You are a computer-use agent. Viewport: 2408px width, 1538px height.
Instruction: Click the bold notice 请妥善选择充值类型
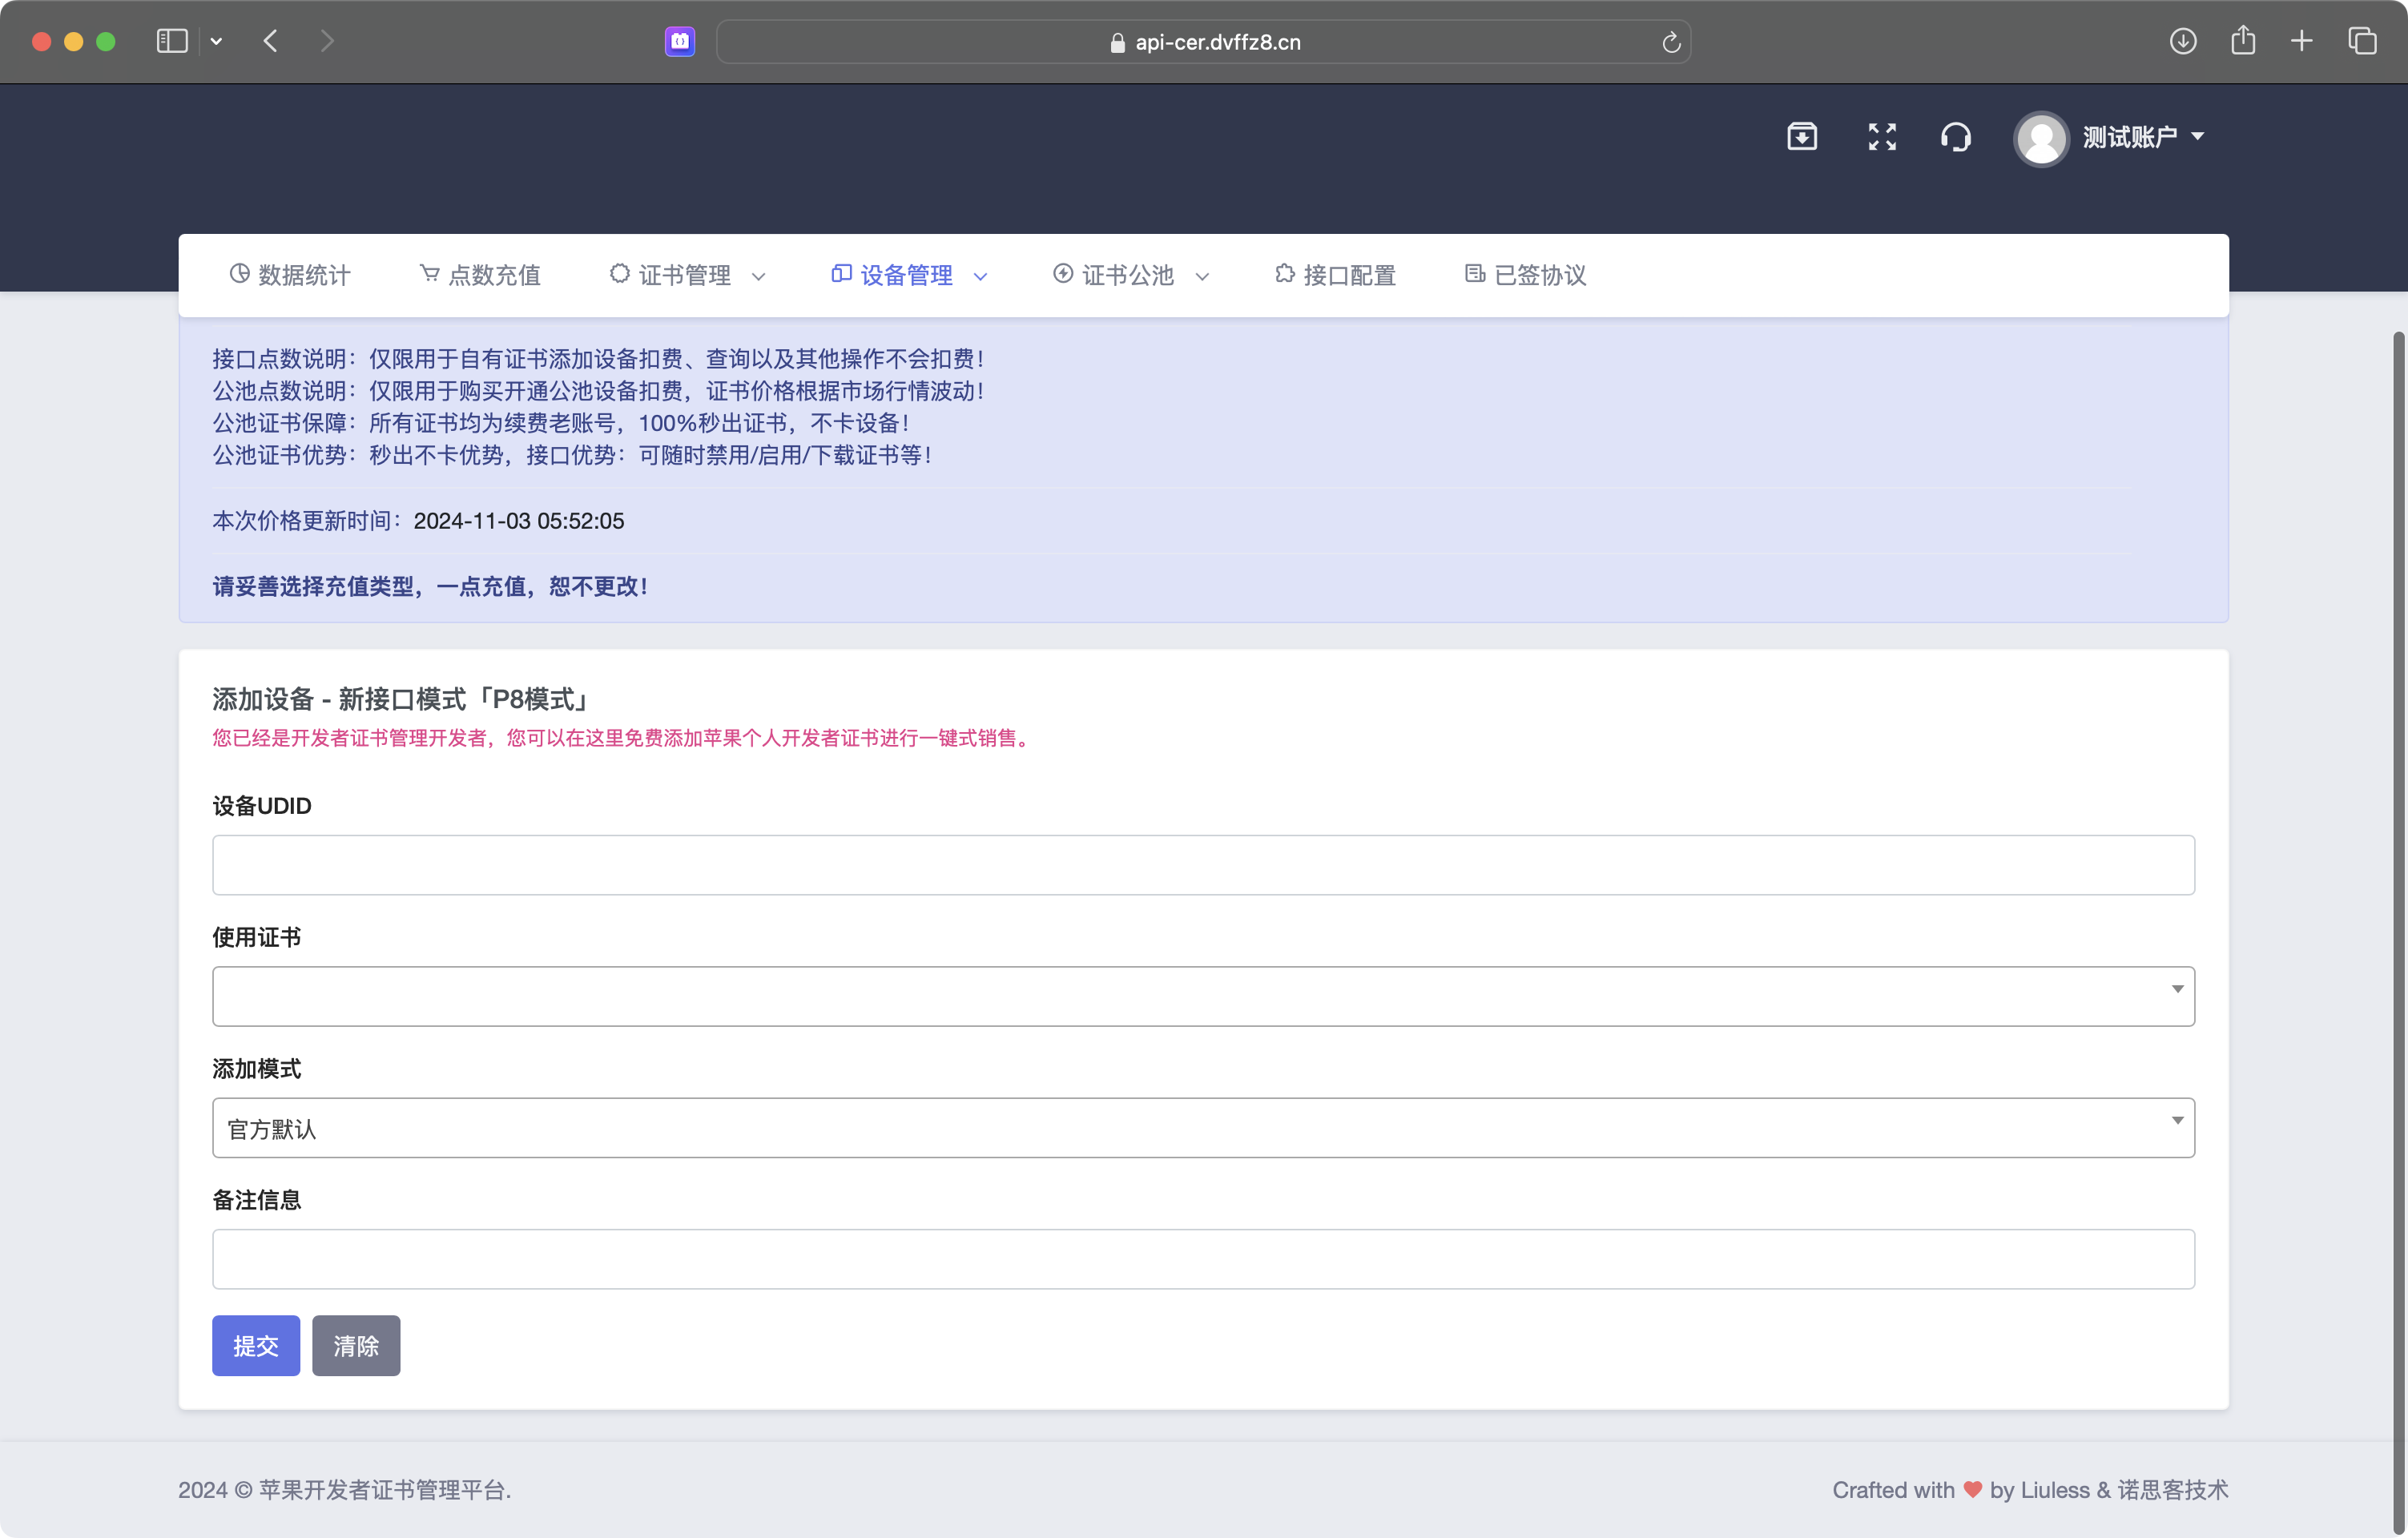[x=313, y=586]
